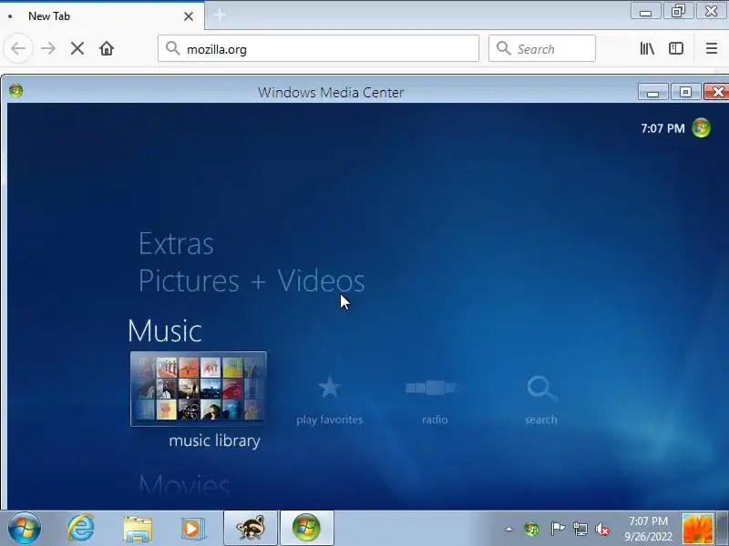The image size is (729, 546).
Task: Open the Windows Start menu
Action: pos(25,529)
